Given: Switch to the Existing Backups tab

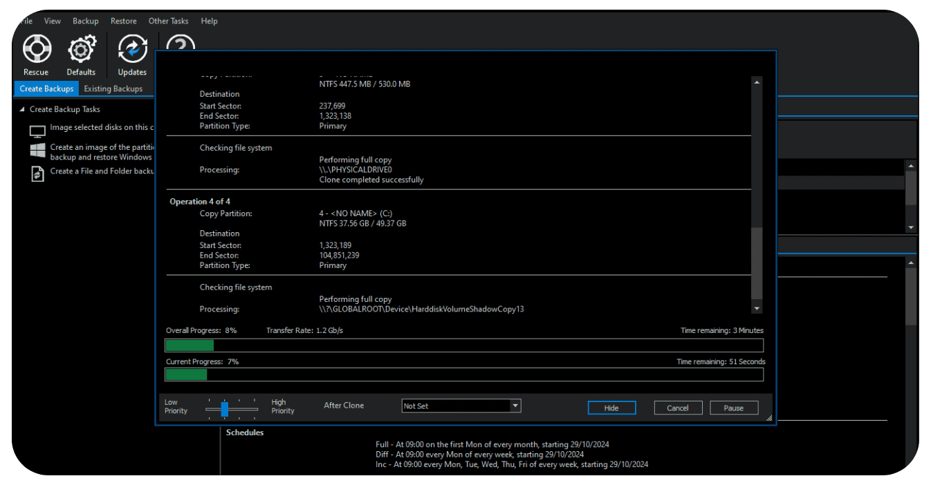Looking at the screenshot, I should [113, 89].
